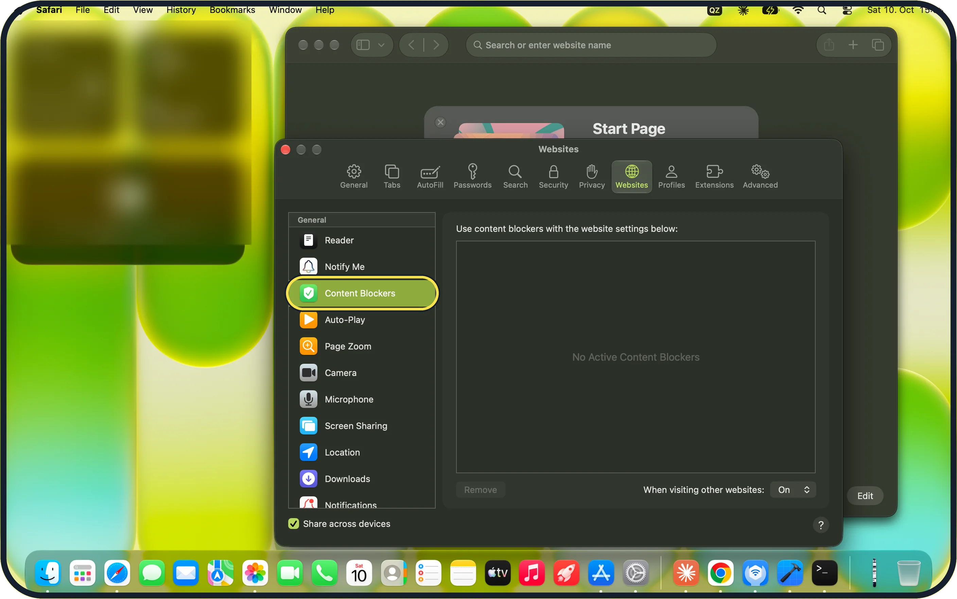Open the AutoFill settings pane
Screen dimensions: 957x599
(430, 177)
